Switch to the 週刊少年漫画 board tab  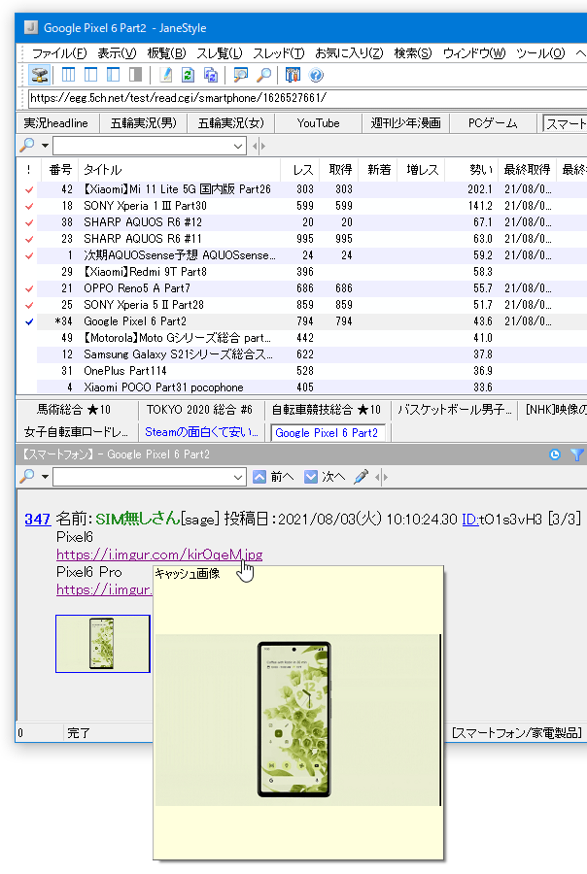pos(405,123)
